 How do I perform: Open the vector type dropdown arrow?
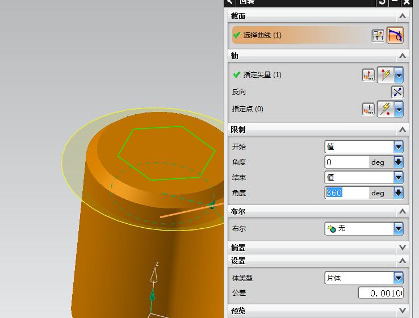(399, 75)
